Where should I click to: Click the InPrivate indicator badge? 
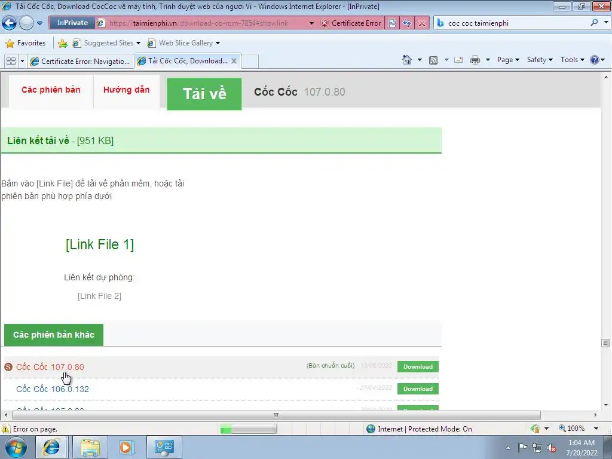tap(72, 23)
